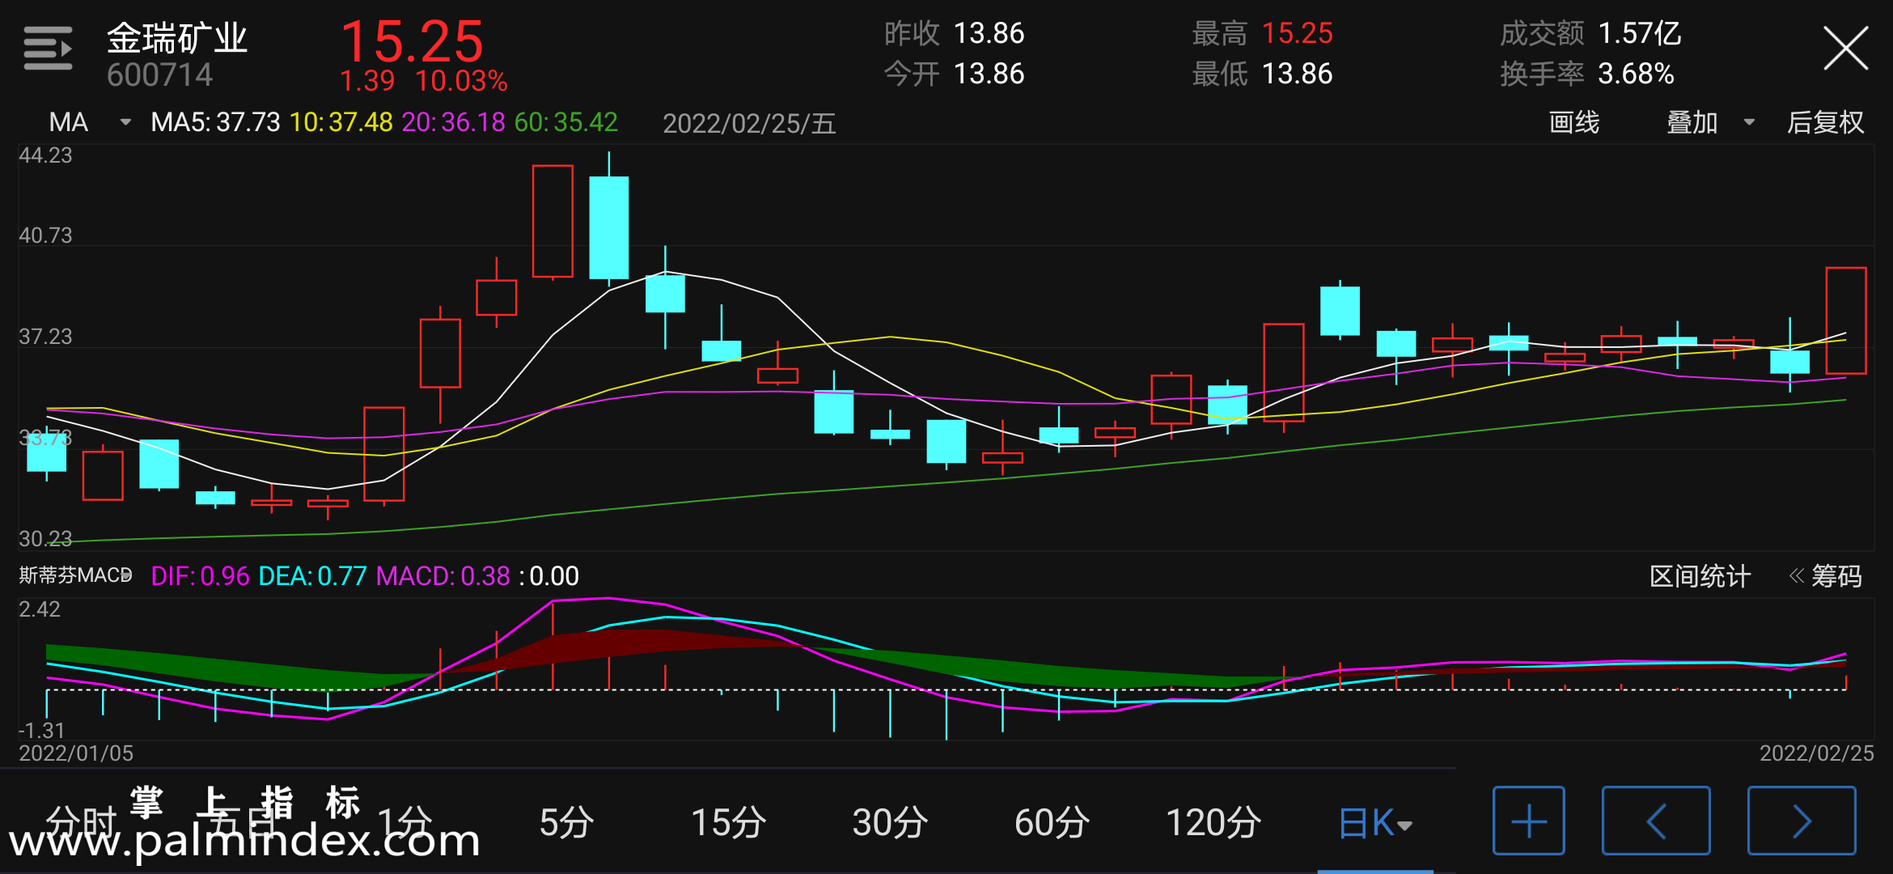This screenshot has height=874, width=1893.
Task: Click the current price 15.25
Action: [412, 41]
